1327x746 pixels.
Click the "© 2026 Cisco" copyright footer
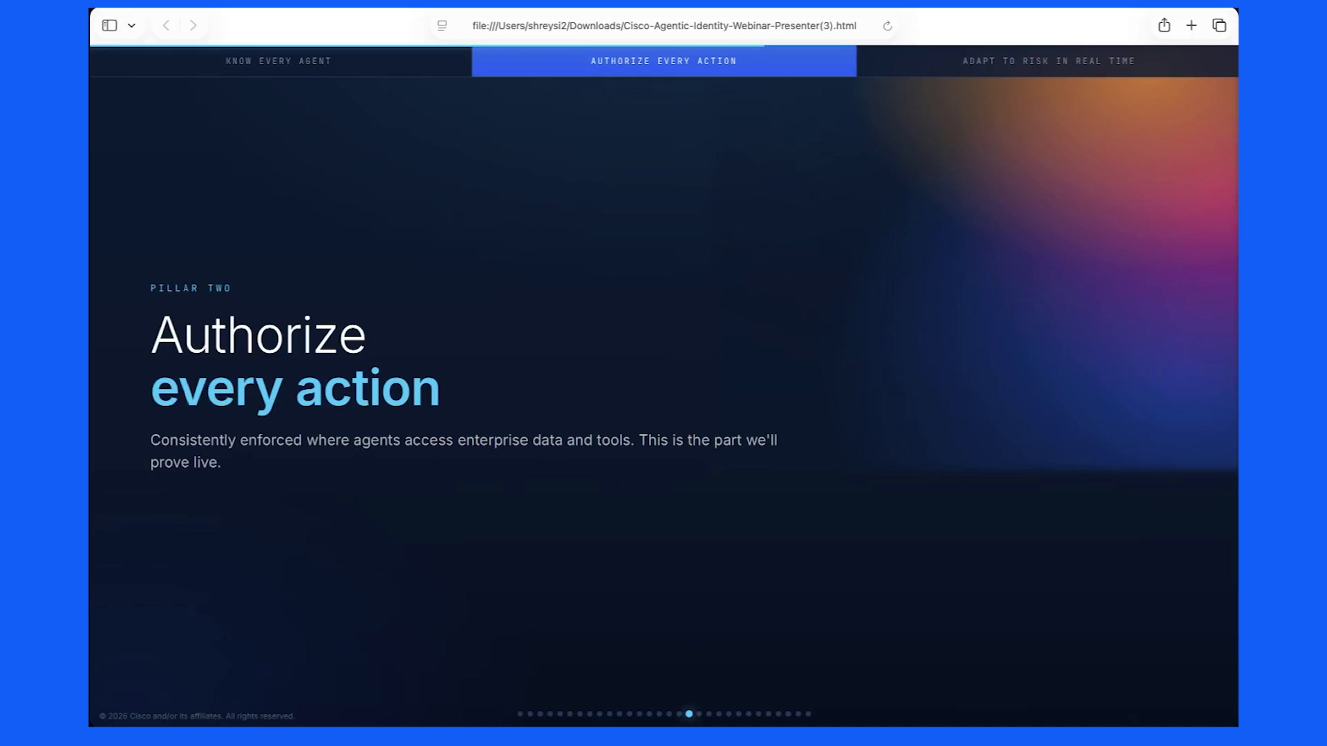pyautogui.click(x=197, y=716)
